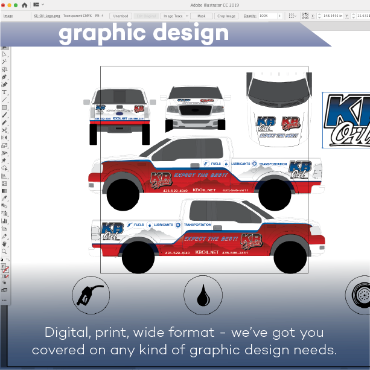Set color mode to None

click(x=7, y=276)
